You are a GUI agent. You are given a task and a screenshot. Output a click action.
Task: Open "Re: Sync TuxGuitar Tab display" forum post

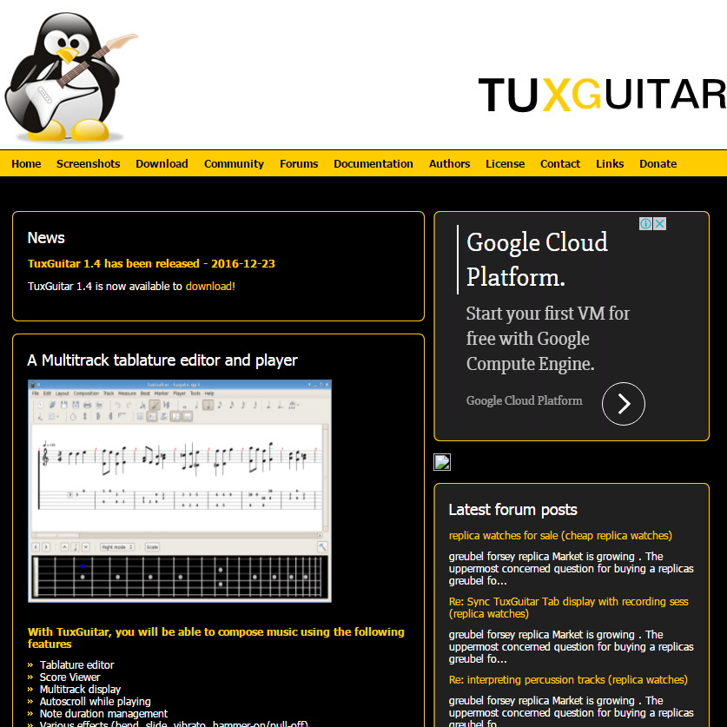coord(568,607)
